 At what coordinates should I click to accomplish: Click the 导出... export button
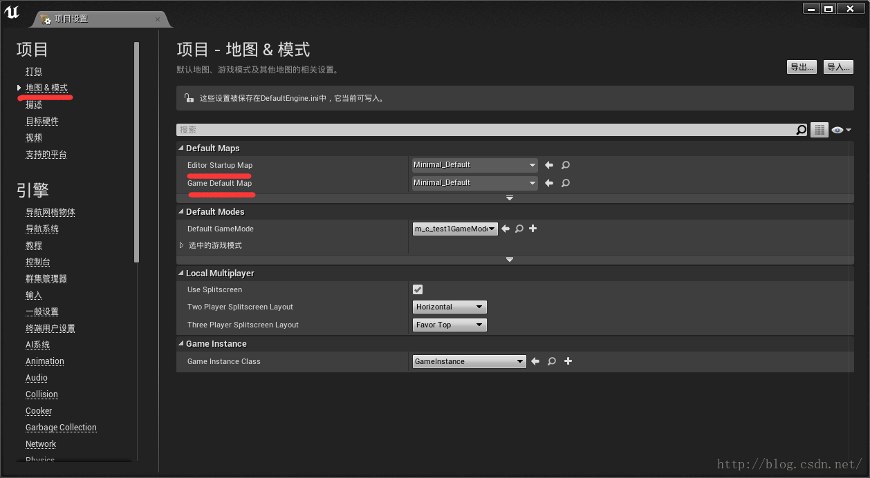coord(802,67)
